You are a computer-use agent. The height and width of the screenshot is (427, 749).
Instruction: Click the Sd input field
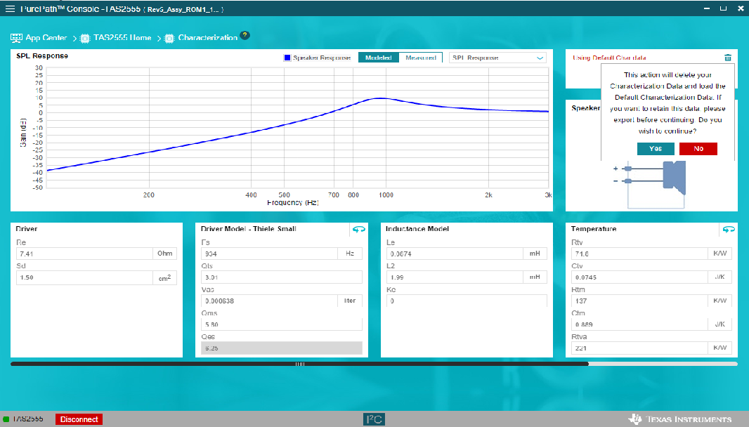[84, 277]
